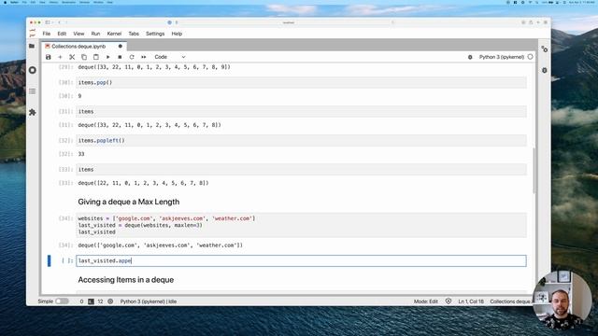The height and width of the screenshot is (336, 598).
Task: Click output deque google.com askjeeves.com weather.com
Action: click(x=160, y=245)
